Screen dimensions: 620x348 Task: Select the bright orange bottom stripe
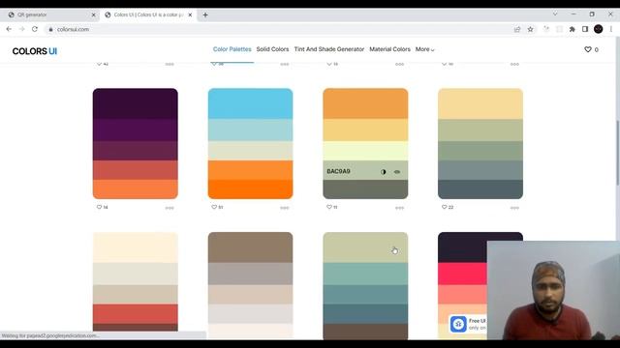250,189
